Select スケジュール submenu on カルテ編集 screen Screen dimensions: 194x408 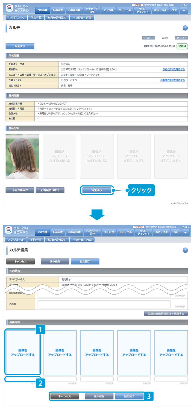click(16, 240)
